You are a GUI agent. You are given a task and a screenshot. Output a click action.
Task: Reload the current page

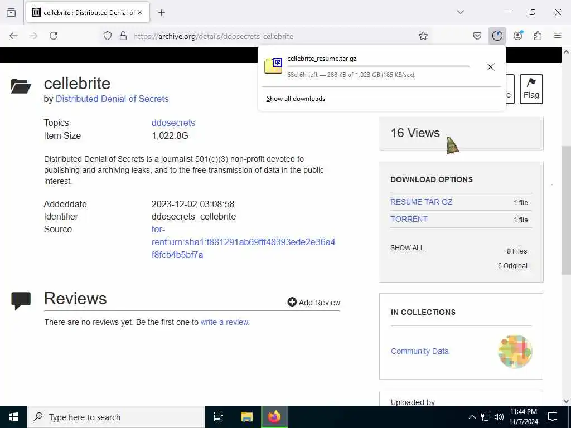[x=54, y=36]
